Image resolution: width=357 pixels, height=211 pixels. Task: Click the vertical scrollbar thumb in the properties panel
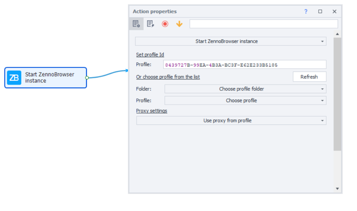337,93
